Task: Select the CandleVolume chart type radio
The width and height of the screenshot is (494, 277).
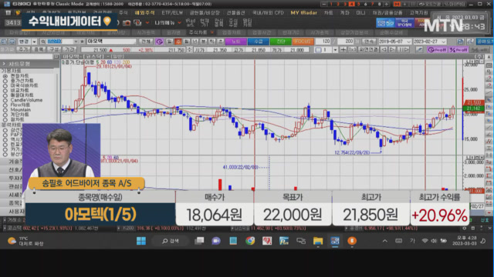Action: (x=5, y=100)
